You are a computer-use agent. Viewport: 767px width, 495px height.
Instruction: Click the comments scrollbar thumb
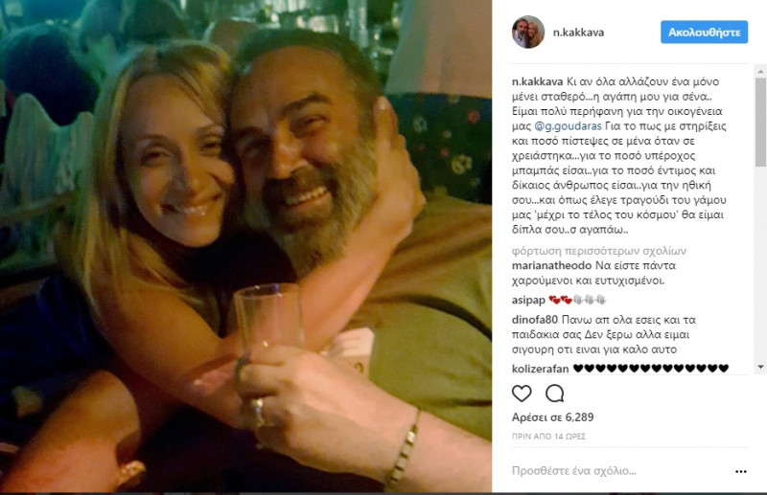760,122
